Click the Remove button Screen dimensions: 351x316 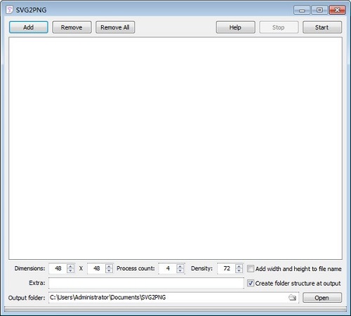(x=72, y=27)
